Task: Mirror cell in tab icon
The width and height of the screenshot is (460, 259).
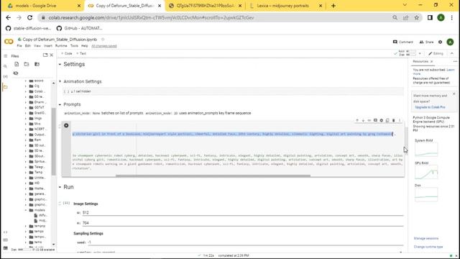Action: 387,120
